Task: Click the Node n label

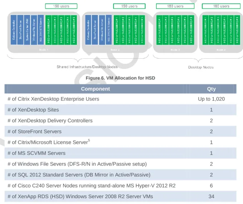Action: tap(221, 49)
